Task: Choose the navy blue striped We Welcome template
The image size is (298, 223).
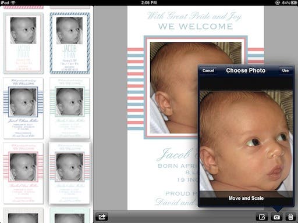Action: 23,108
